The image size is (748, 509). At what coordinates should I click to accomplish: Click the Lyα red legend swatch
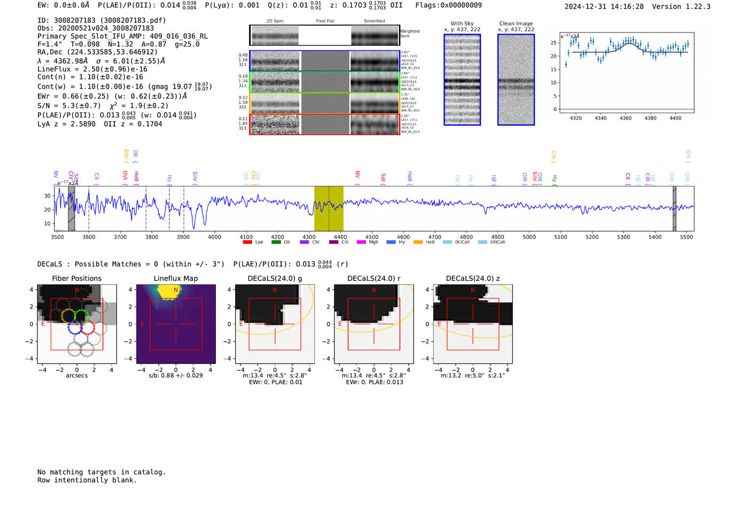(x=247, y=242)
